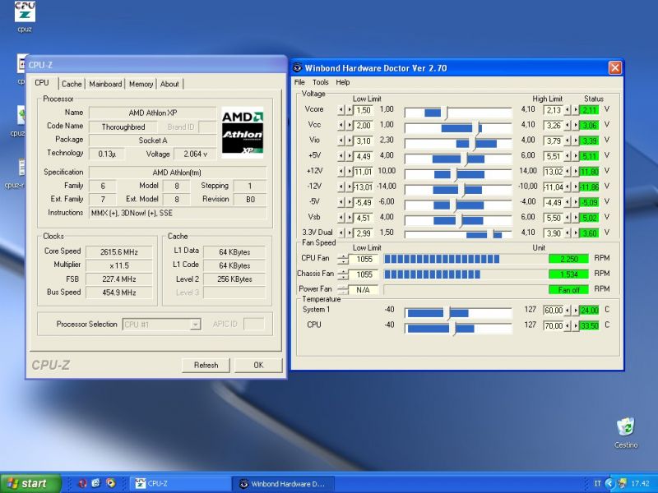This screenshot has width=658, height=493.
Task: Open the Tools menu in Hardware Doctor
Action: (321, 82)
